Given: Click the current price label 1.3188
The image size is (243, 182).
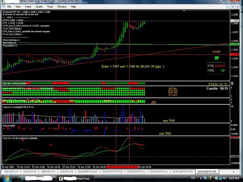Looking at the screenshot, I should 235,21.
